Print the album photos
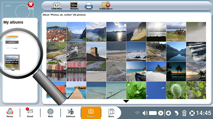This screenshot has width=213, height=119. point(89,6)
